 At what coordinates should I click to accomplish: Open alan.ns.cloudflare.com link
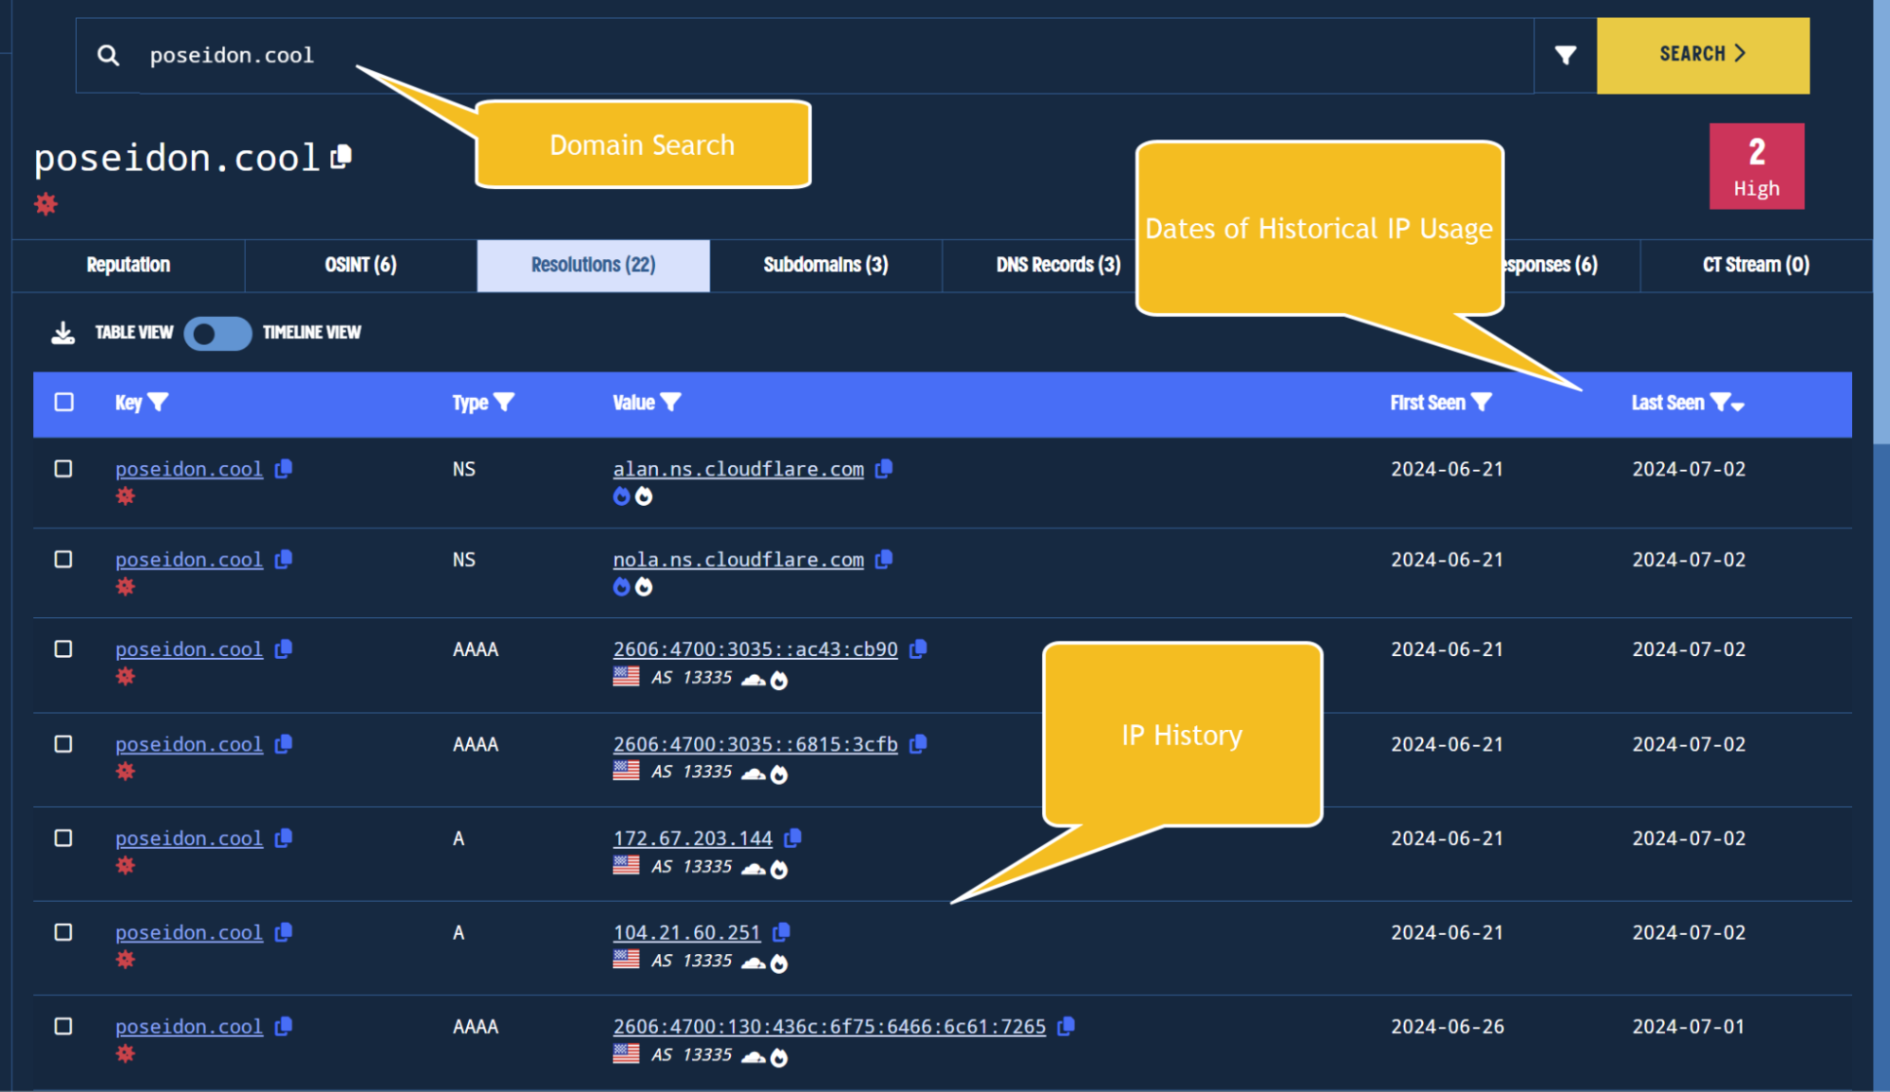[x=738, y=469]
